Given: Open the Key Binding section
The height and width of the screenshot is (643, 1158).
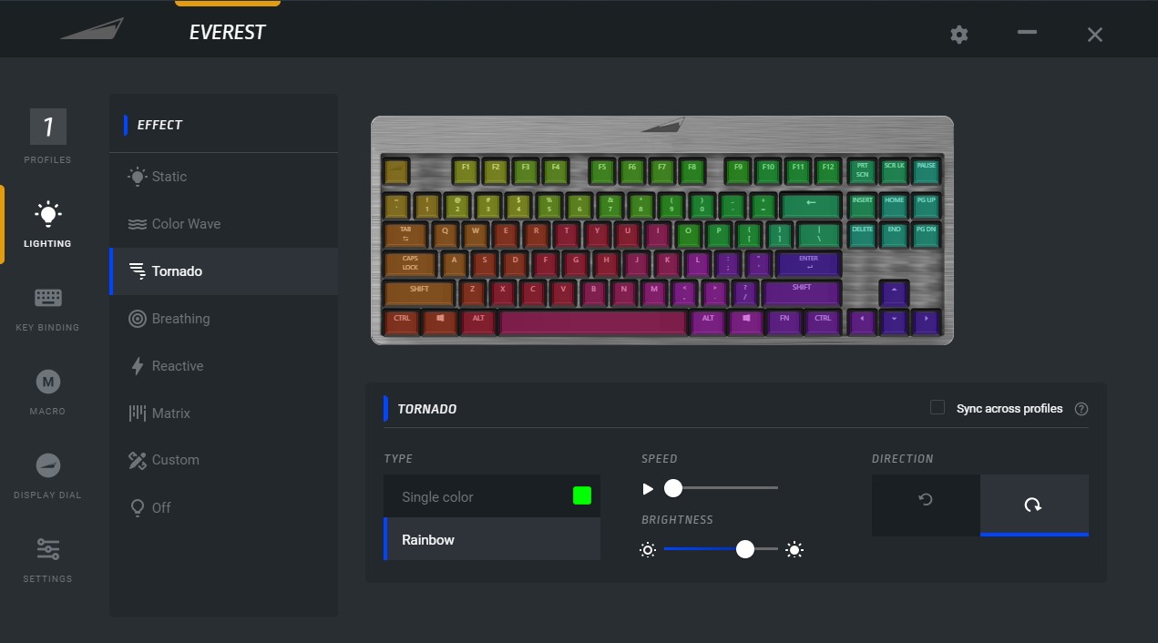Looking at the screenshot, I should [x=47, y=309].
